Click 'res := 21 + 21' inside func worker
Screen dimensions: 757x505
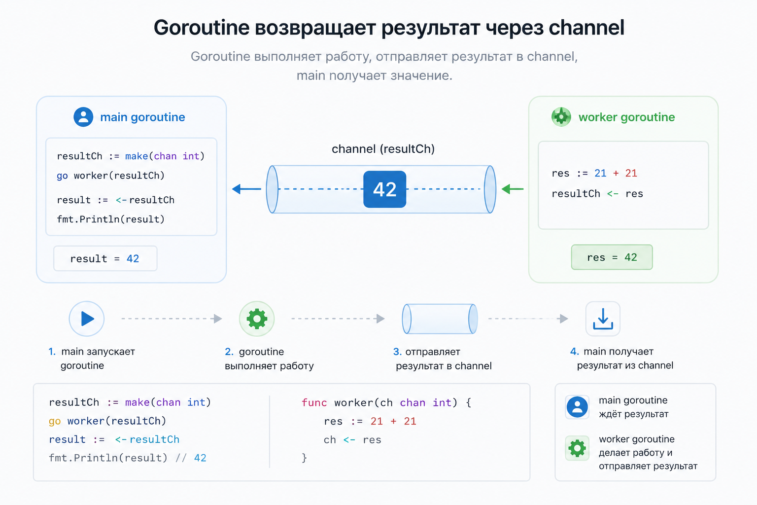[370, 421]
